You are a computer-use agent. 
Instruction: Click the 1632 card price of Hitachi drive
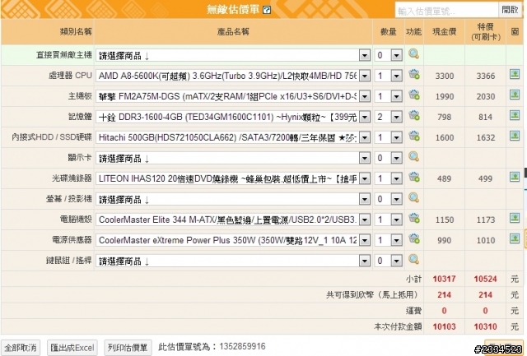486,137
